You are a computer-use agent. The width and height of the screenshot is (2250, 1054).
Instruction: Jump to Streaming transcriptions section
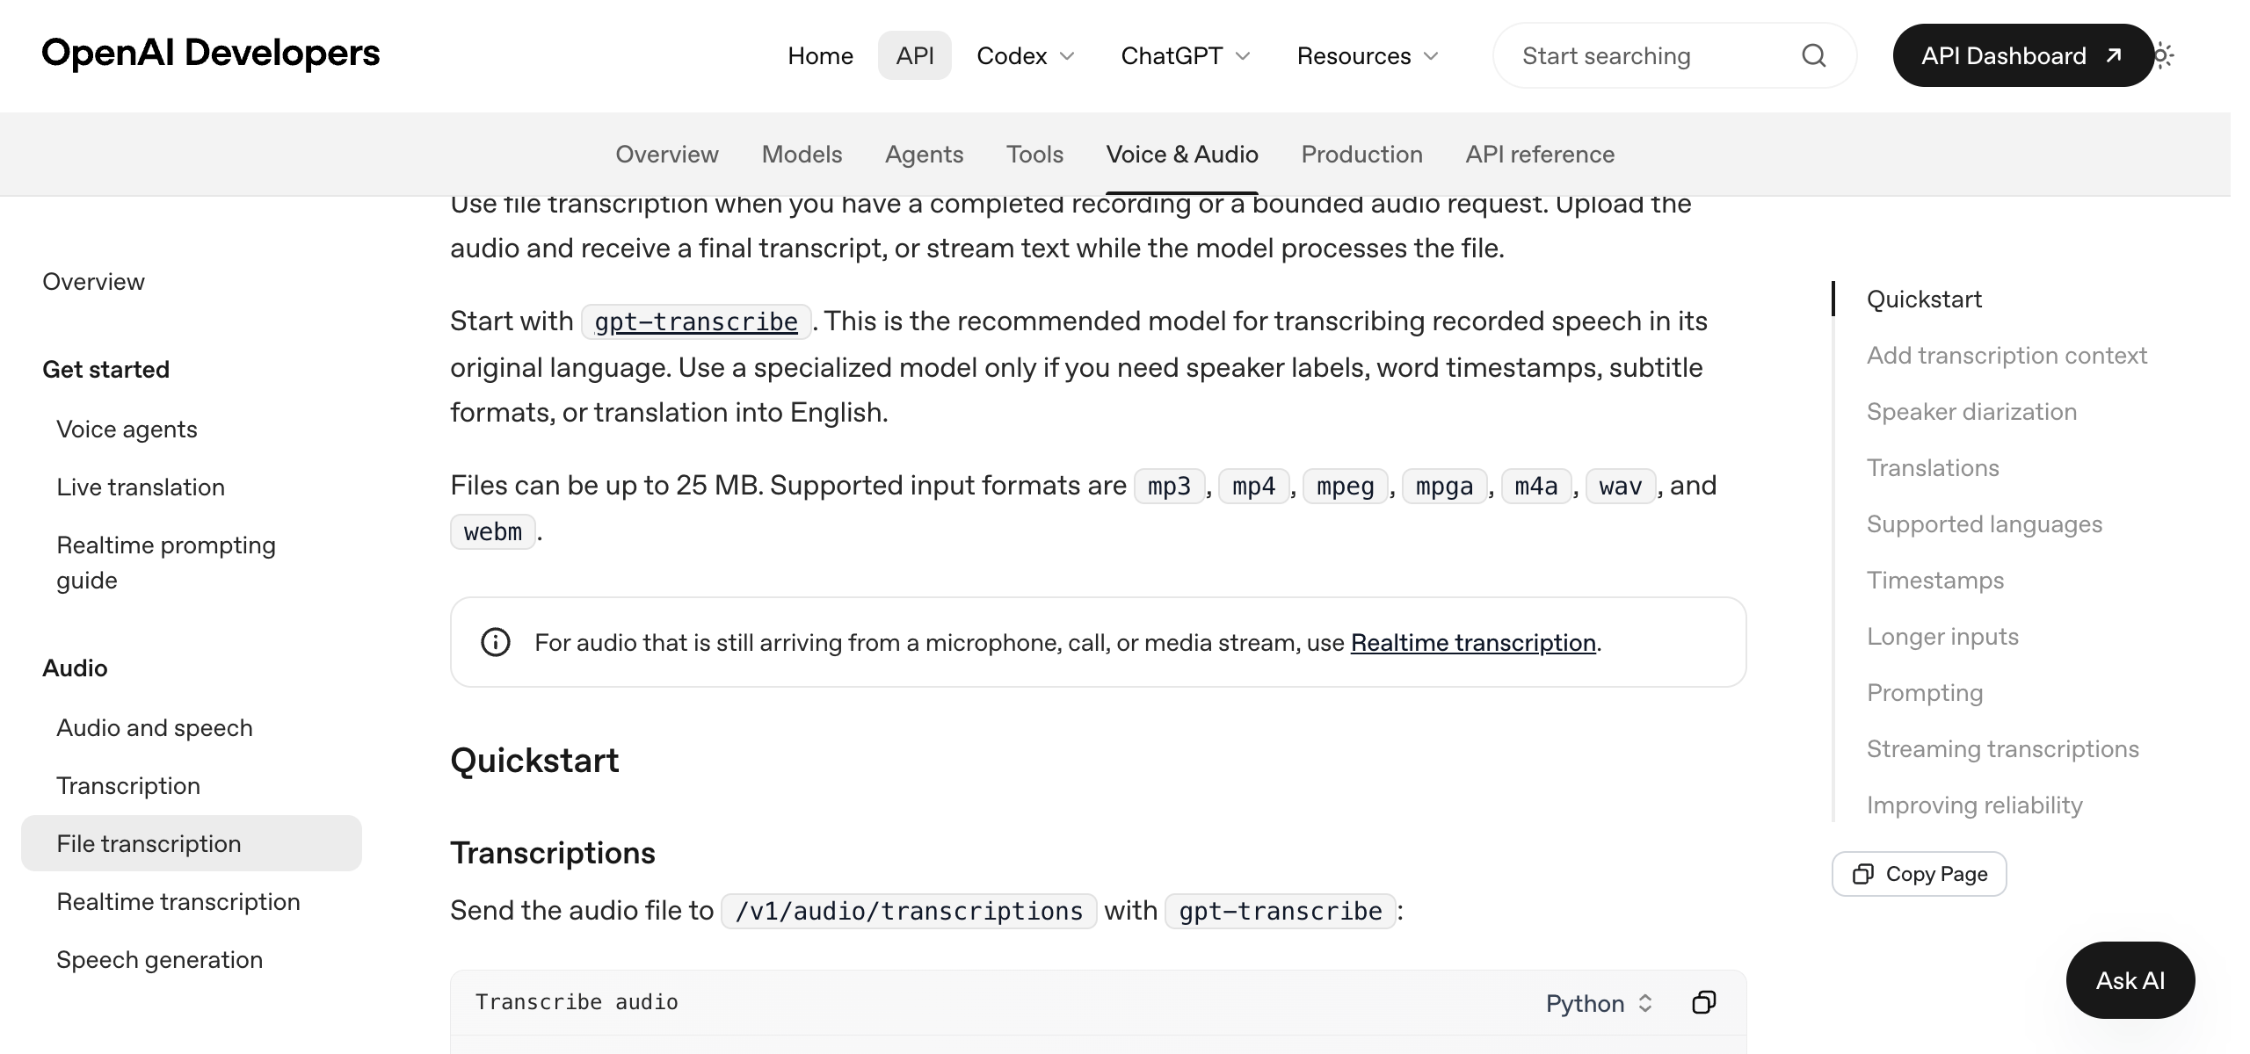point(2003,748)
